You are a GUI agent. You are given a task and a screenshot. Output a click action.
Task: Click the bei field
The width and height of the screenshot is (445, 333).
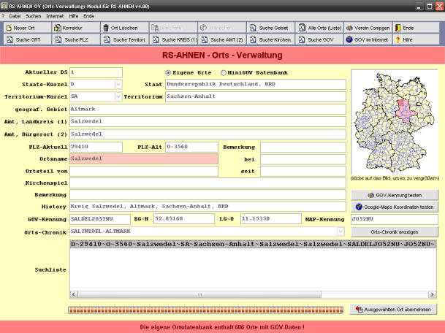click(303, 159)
